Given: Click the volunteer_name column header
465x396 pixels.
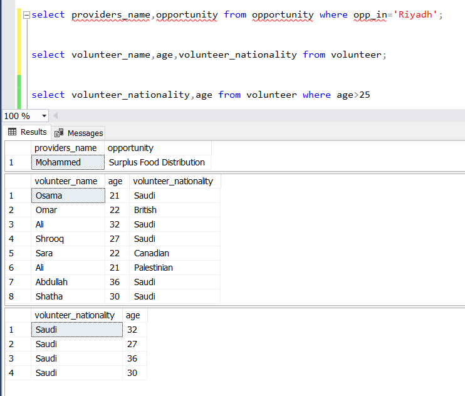Looking at the screenshot, I should point(68,181).
